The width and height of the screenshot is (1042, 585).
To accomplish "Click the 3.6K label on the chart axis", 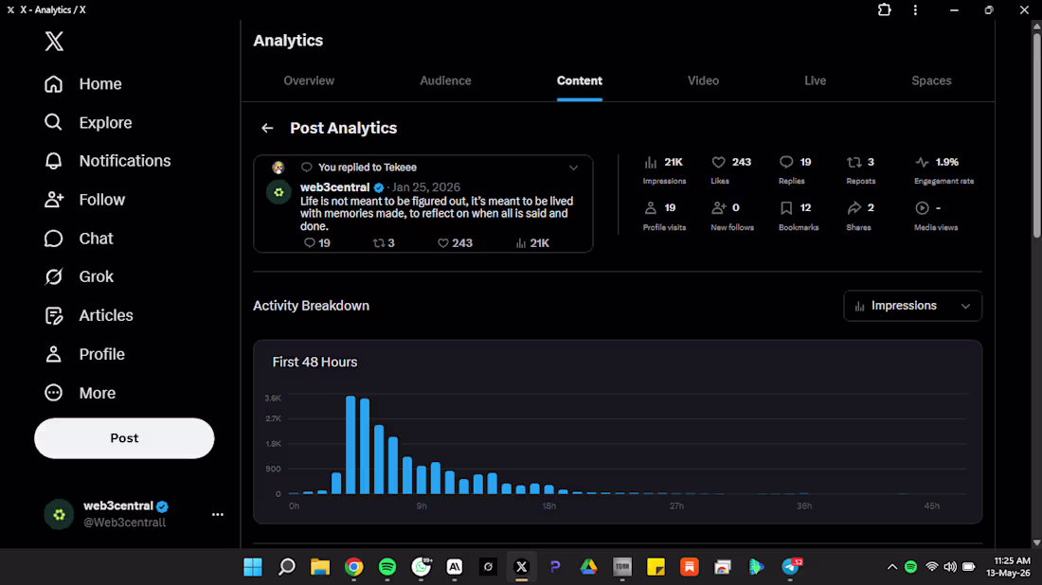I will coord(273,398).
